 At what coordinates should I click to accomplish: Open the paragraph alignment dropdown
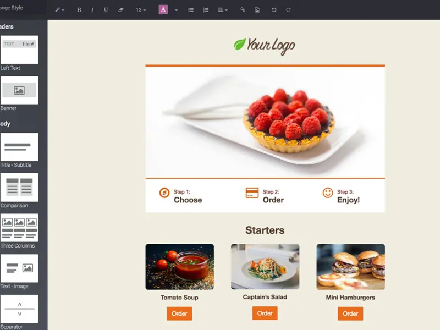click(223, 10)
